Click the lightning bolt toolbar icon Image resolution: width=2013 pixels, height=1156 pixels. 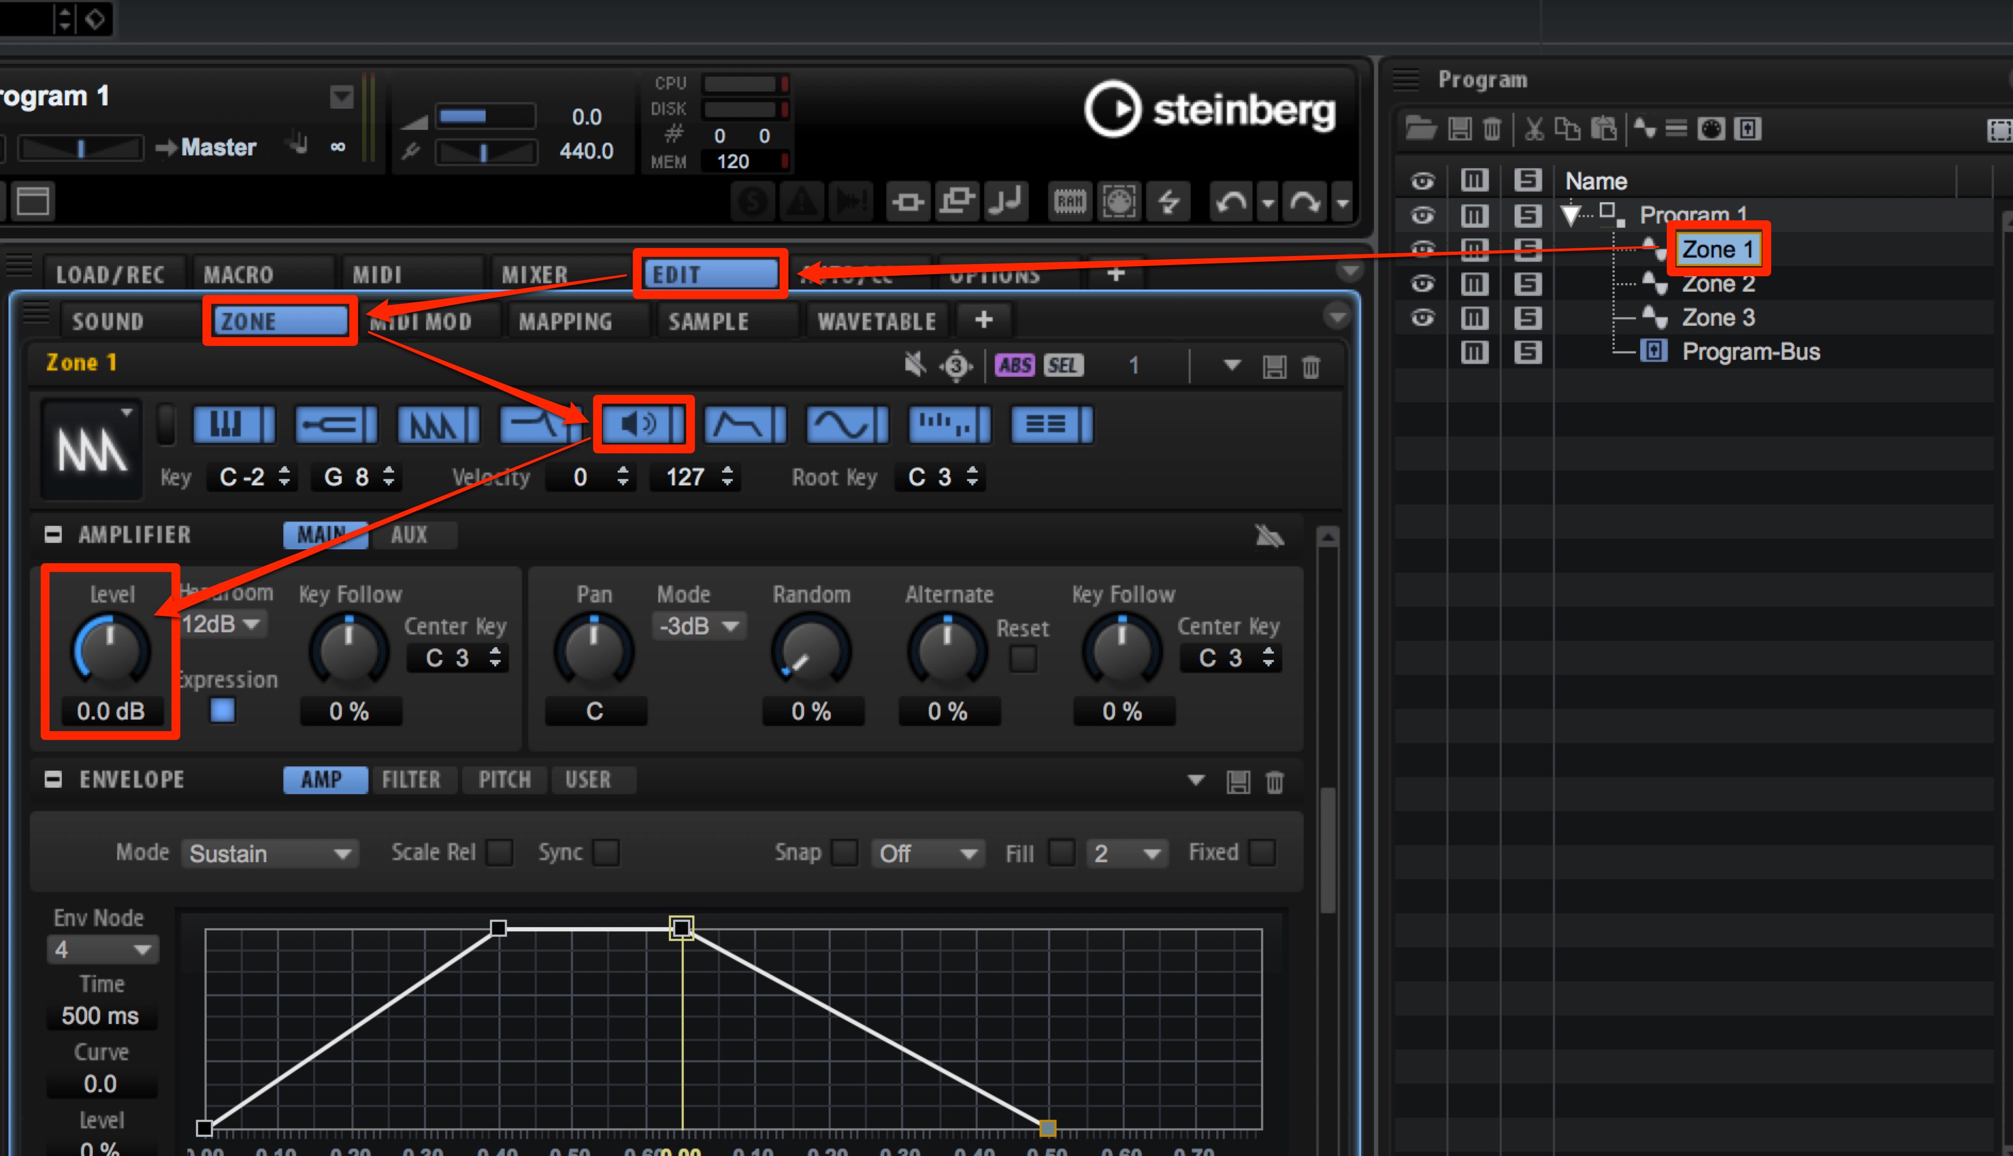pyautogui.click(x=1168, y=202)
